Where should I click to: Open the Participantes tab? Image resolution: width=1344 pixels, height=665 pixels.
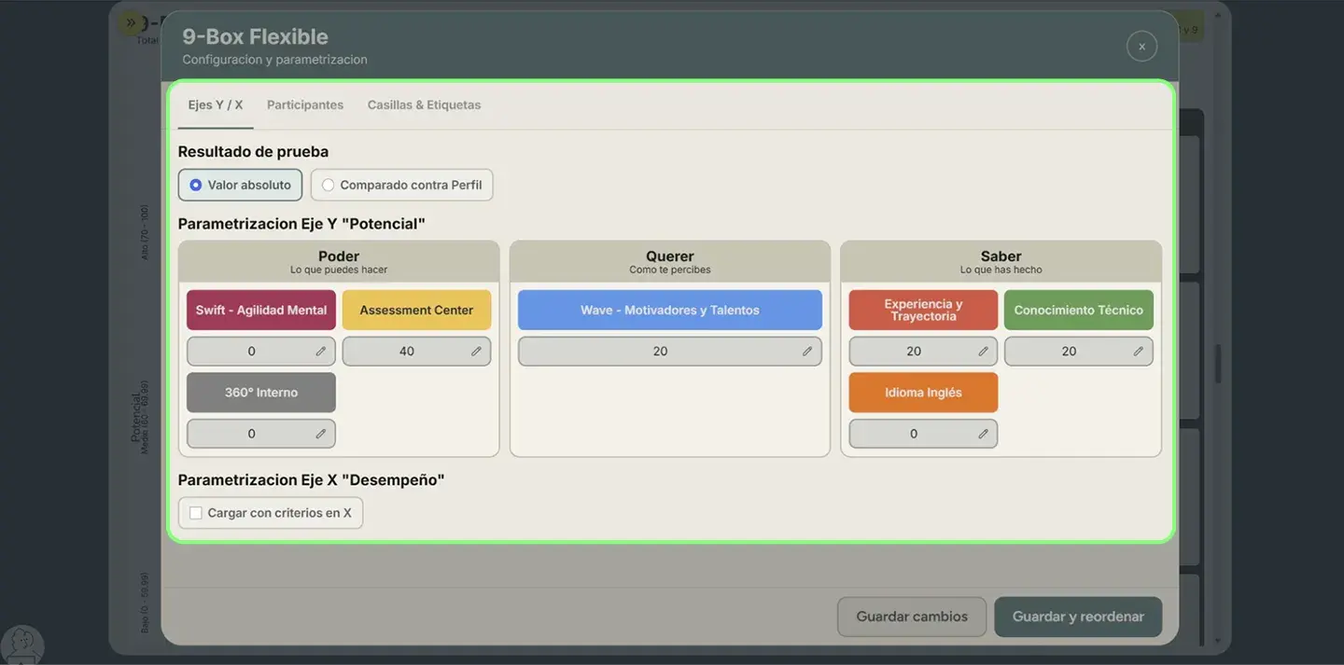click(x=305, y=104)
